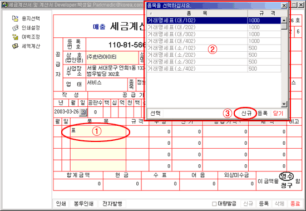Click the 사업장 주소 address field
Screen dimensions: 306x211
(115, 71)
